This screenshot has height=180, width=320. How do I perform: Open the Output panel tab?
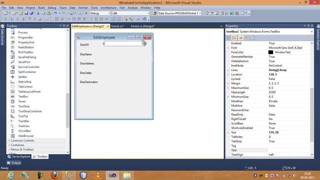click(14, 163)
